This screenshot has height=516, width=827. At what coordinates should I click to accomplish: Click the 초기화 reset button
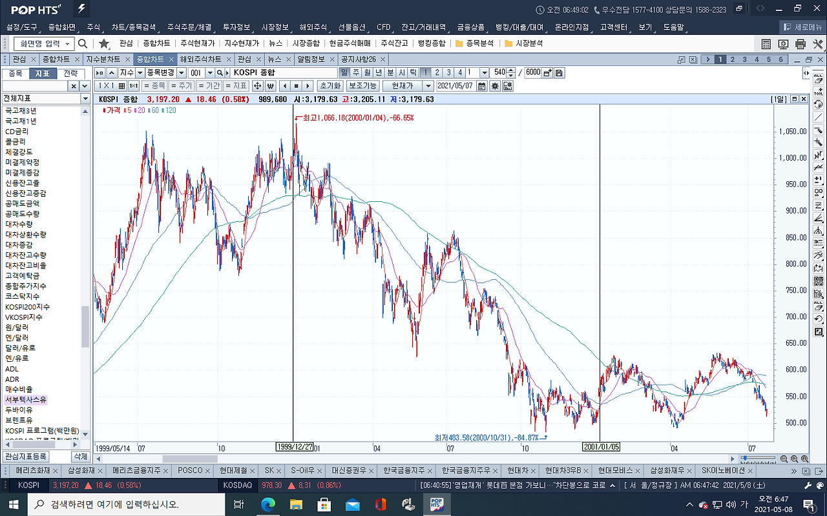330,86
